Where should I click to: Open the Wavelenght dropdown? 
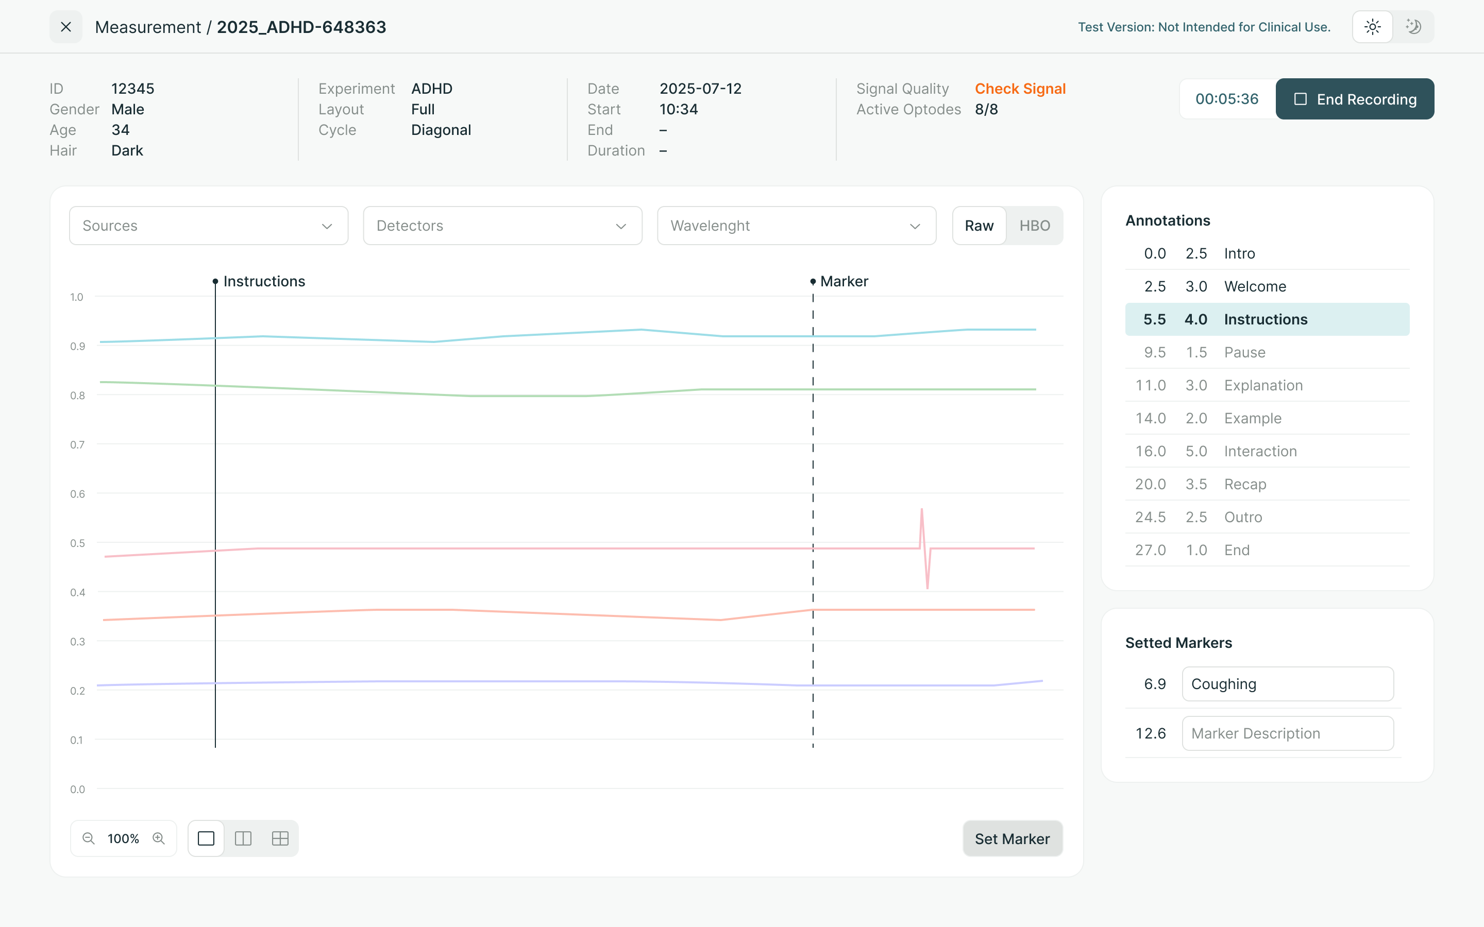[x=796, y=226]
